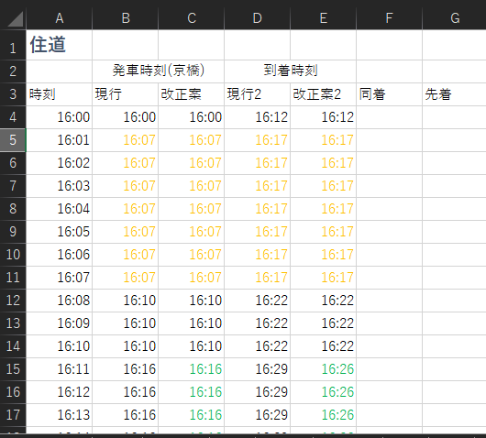Select row 16 header

[13, 392]
